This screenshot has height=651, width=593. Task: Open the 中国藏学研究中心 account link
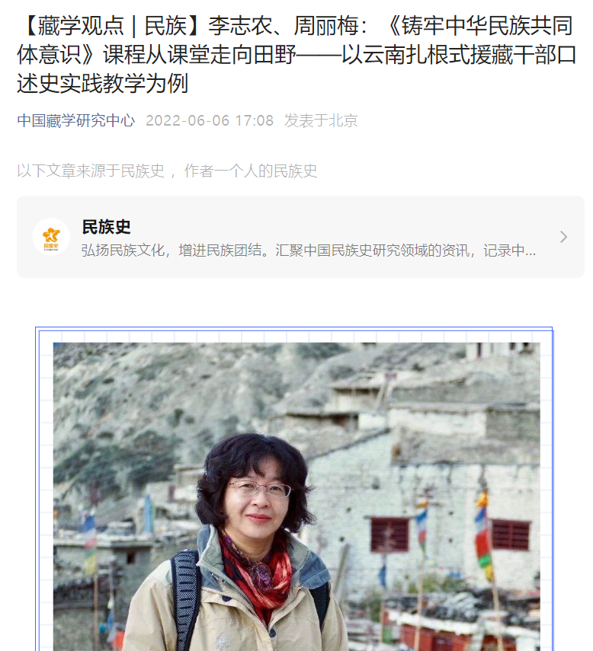76,120
